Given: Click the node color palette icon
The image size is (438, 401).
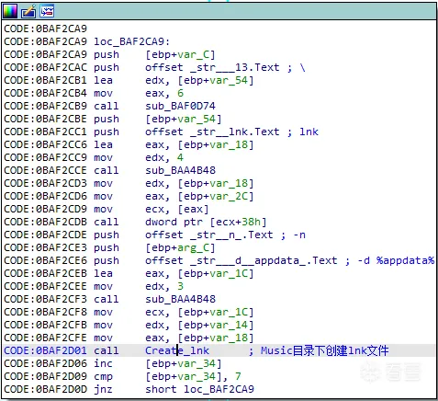Looking at the screenshot, I should point(10,12).
